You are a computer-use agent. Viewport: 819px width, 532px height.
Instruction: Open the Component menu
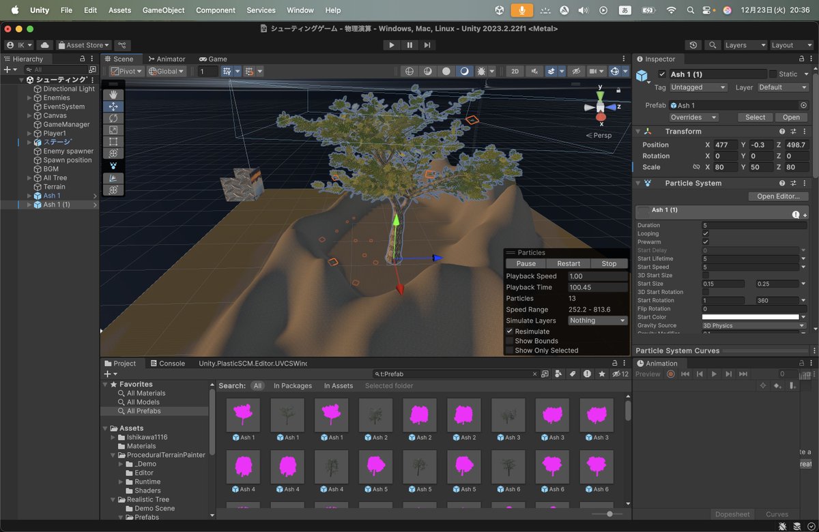point(216,10)
